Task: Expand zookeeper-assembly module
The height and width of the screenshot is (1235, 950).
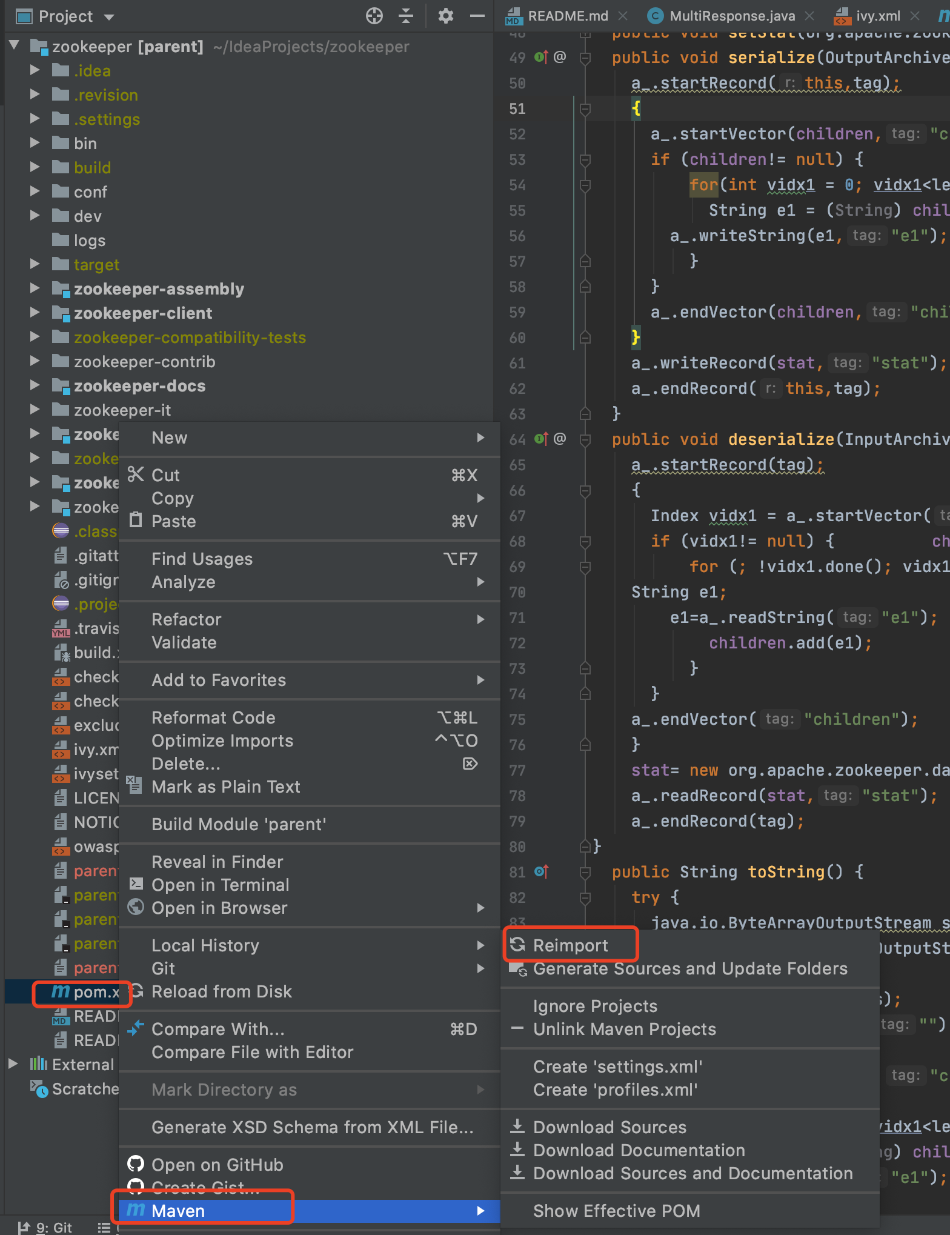Action: (35, 288)
